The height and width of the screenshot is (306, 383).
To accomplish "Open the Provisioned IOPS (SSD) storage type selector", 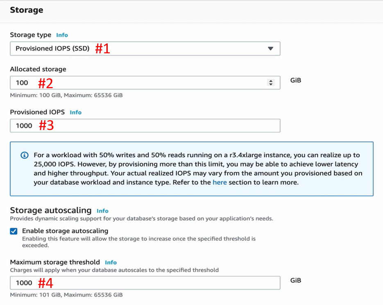I will click(145, 48).
